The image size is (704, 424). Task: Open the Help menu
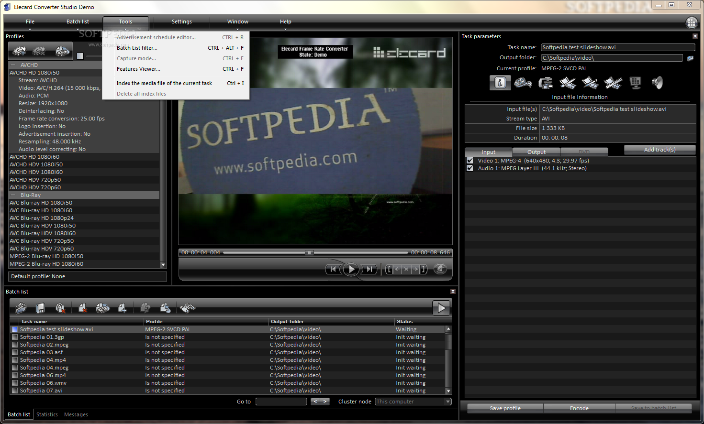(x=286, y=22)
